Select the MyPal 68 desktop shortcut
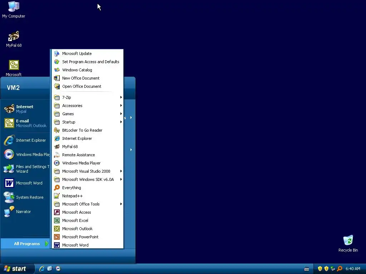The height and width of the screenshot is (274, 366). click(x=14, y=39)
